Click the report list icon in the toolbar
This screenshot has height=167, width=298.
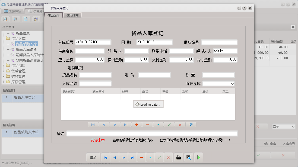coord(15,19)
